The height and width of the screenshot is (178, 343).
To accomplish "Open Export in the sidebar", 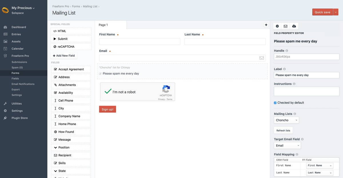I will click(16, 89).
